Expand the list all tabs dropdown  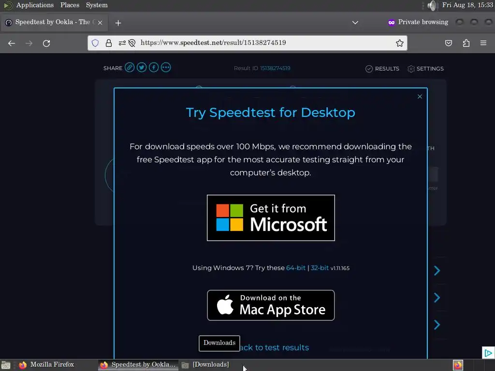tap(355, 22)
